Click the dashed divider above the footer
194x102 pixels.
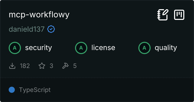[x=97, y=78]
